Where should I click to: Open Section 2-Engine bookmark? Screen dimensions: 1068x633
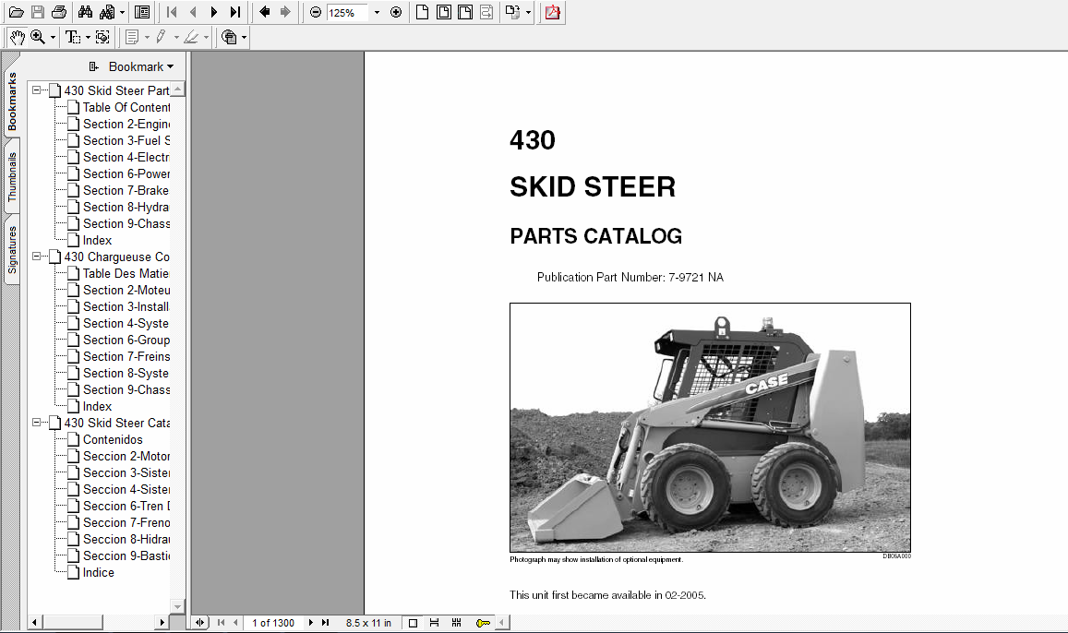click(x=126, y=124)
